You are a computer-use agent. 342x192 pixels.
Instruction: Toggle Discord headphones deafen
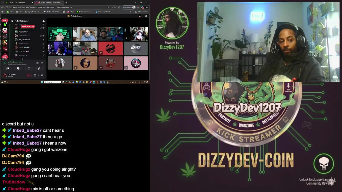(x=35, y=75)
